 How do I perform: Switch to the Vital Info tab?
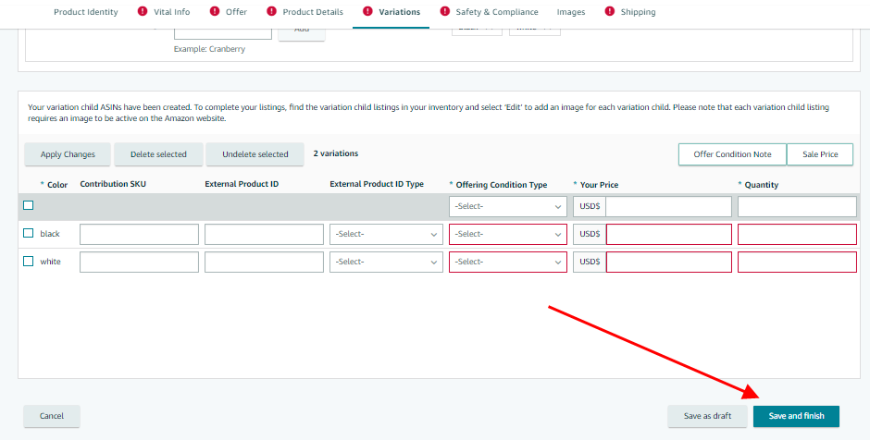click(x=172, y=12)
